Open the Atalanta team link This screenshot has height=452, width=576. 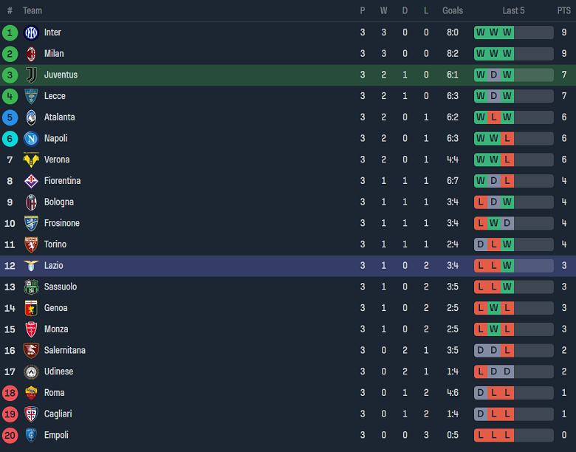(x=59, y=117)
